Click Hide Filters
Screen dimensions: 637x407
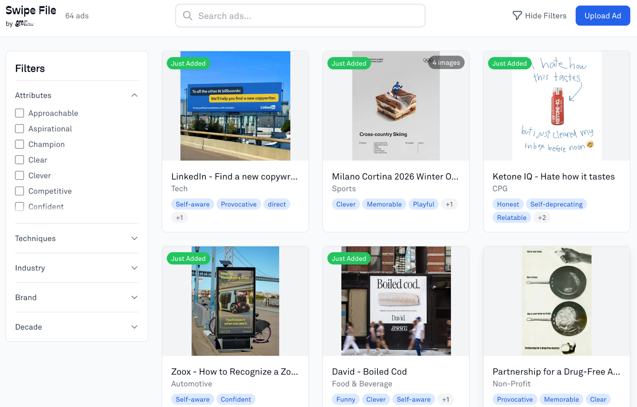pos(539,16)
